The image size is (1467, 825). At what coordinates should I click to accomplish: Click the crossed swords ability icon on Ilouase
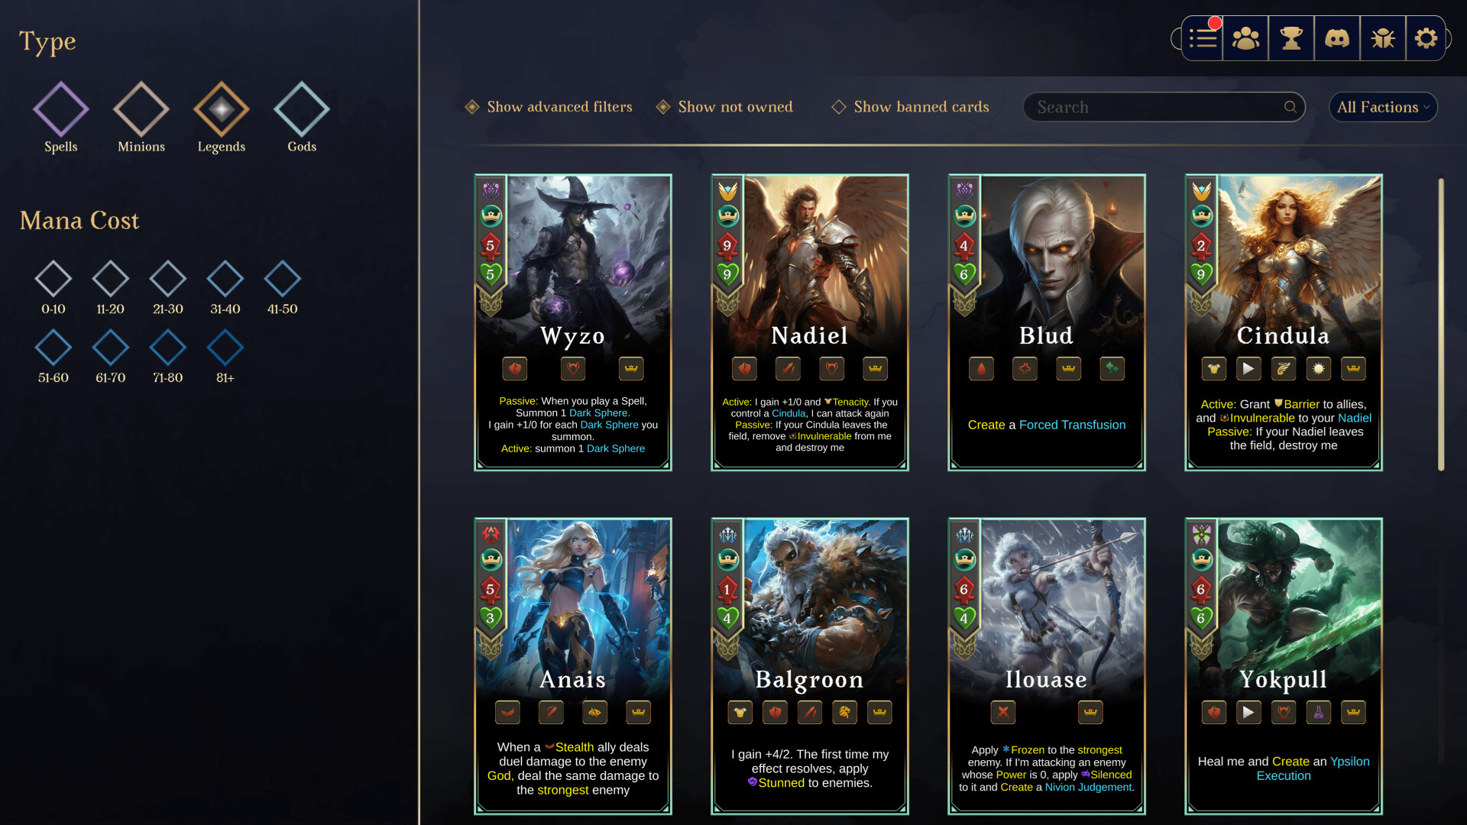[x=1003, y=713]
